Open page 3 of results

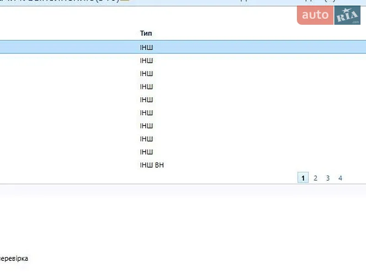(328, 178)
